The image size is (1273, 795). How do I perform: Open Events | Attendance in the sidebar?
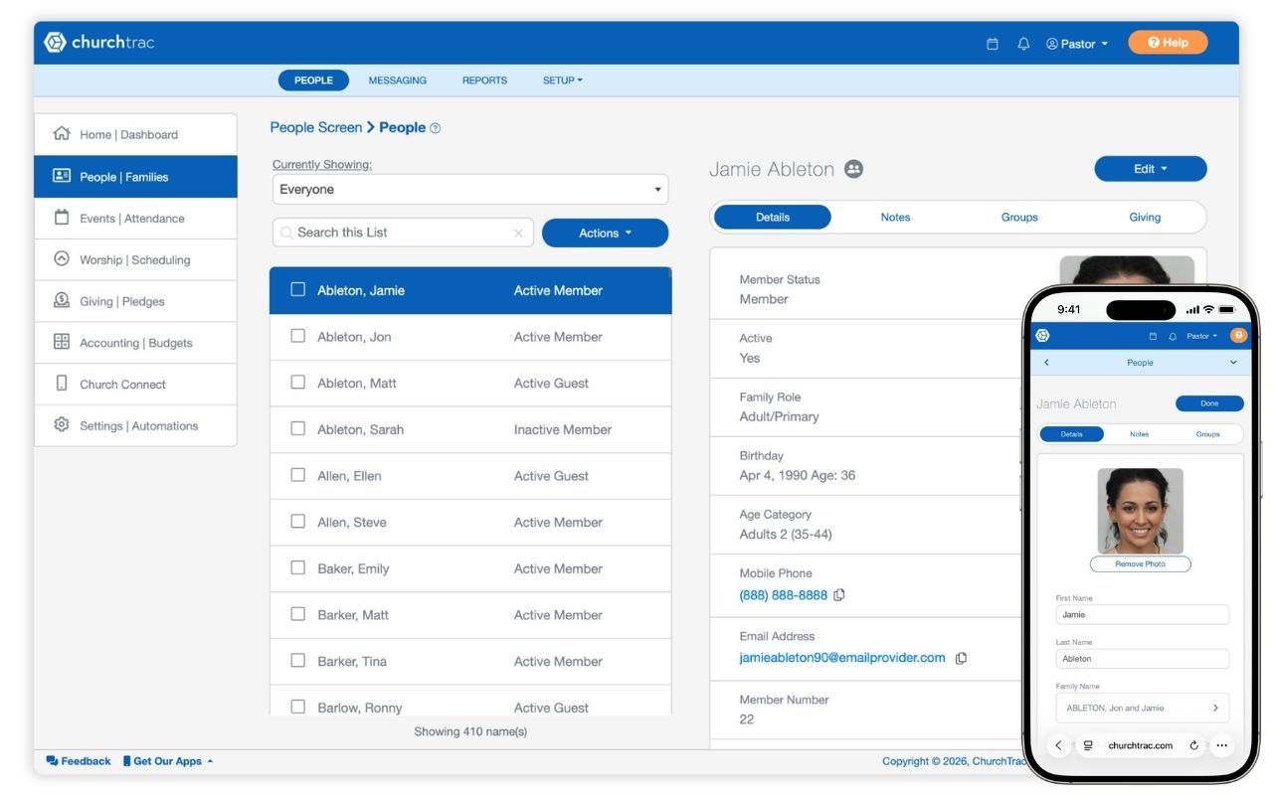click(x=135, y=218)
